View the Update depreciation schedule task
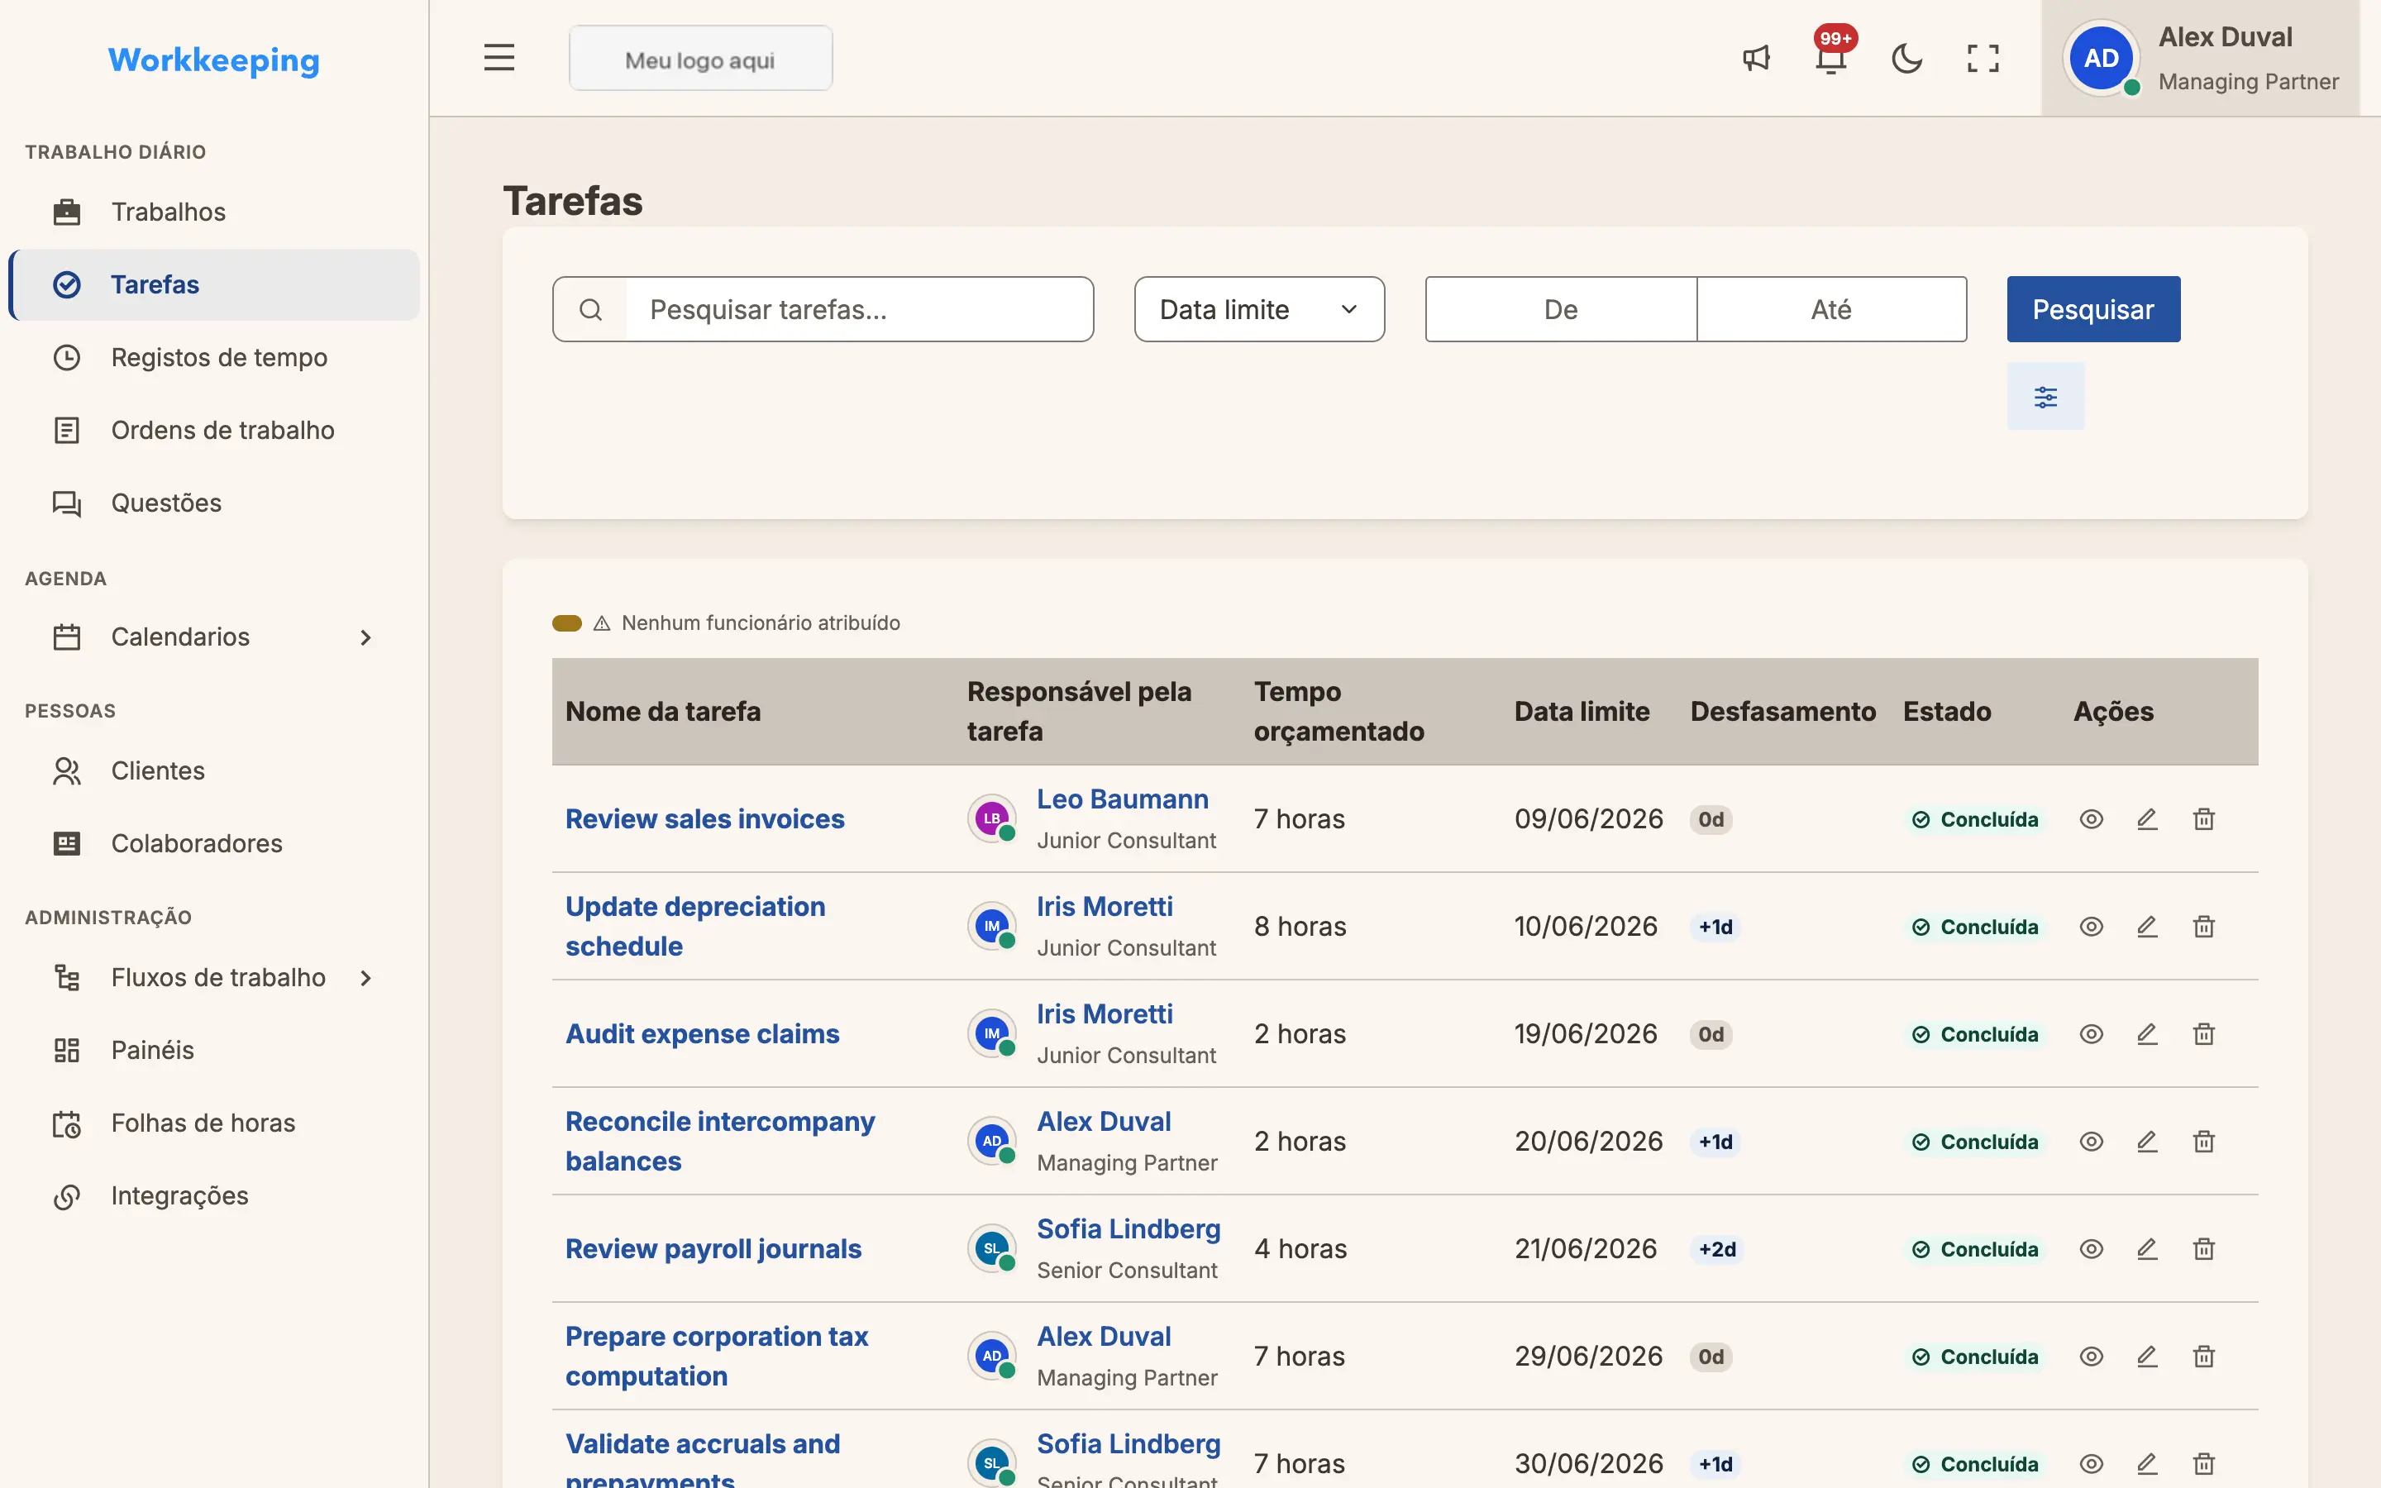This screenshot has width=2381, height=1488. pyautogui.click(x=2092, y=926)
